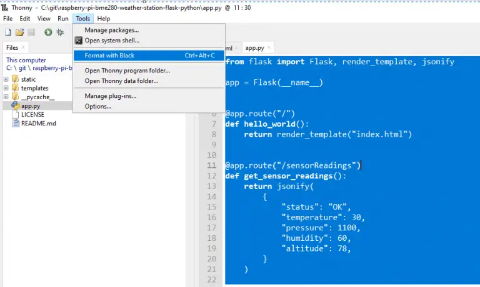Click the __pycache__ folder icon

(x=15, y=97)
